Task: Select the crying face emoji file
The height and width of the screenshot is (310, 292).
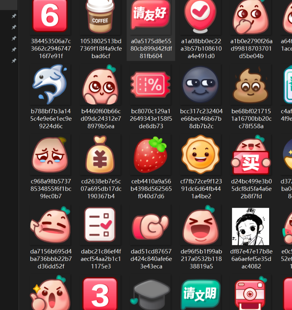Action: point(50,155)
